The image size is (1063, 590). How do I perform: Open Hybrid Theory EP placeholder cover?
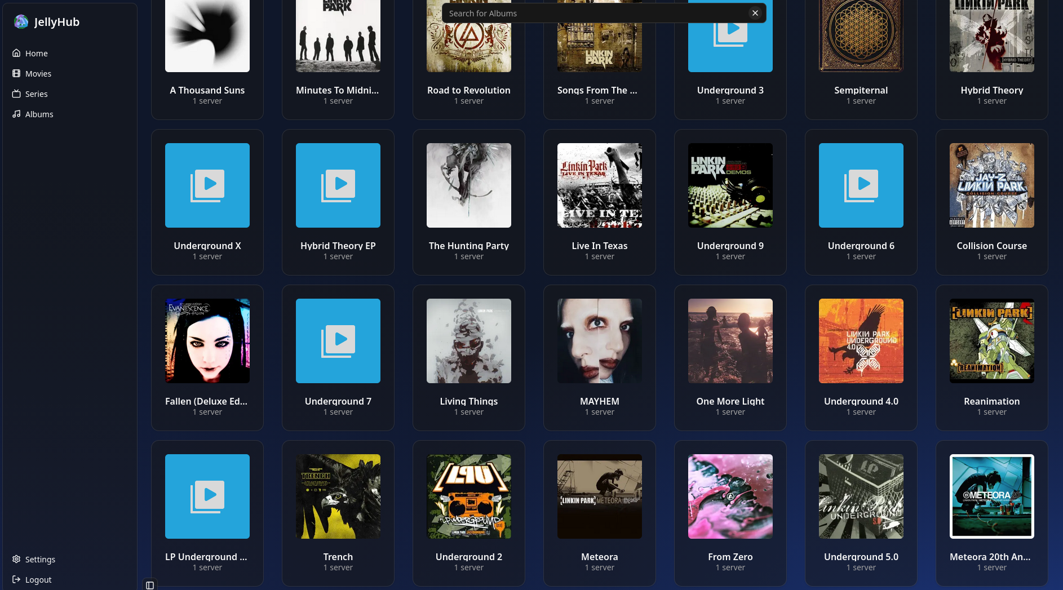[x=338, y=185]
